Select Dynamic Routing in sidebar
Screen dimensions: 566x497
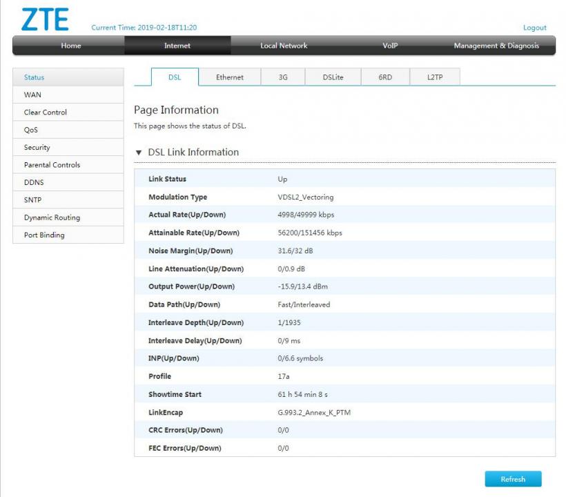coord(52,217)
